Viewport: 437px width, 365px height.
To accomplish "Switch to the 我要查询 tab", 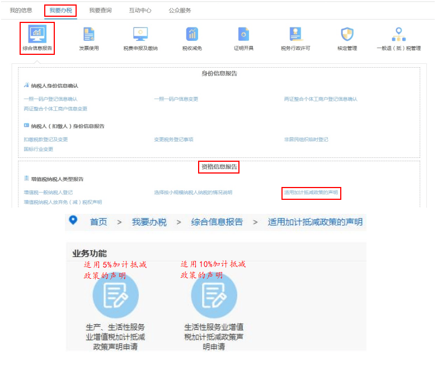I will [100, 11].
